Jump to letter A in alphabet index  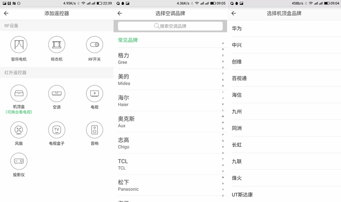tap(223, 43)
